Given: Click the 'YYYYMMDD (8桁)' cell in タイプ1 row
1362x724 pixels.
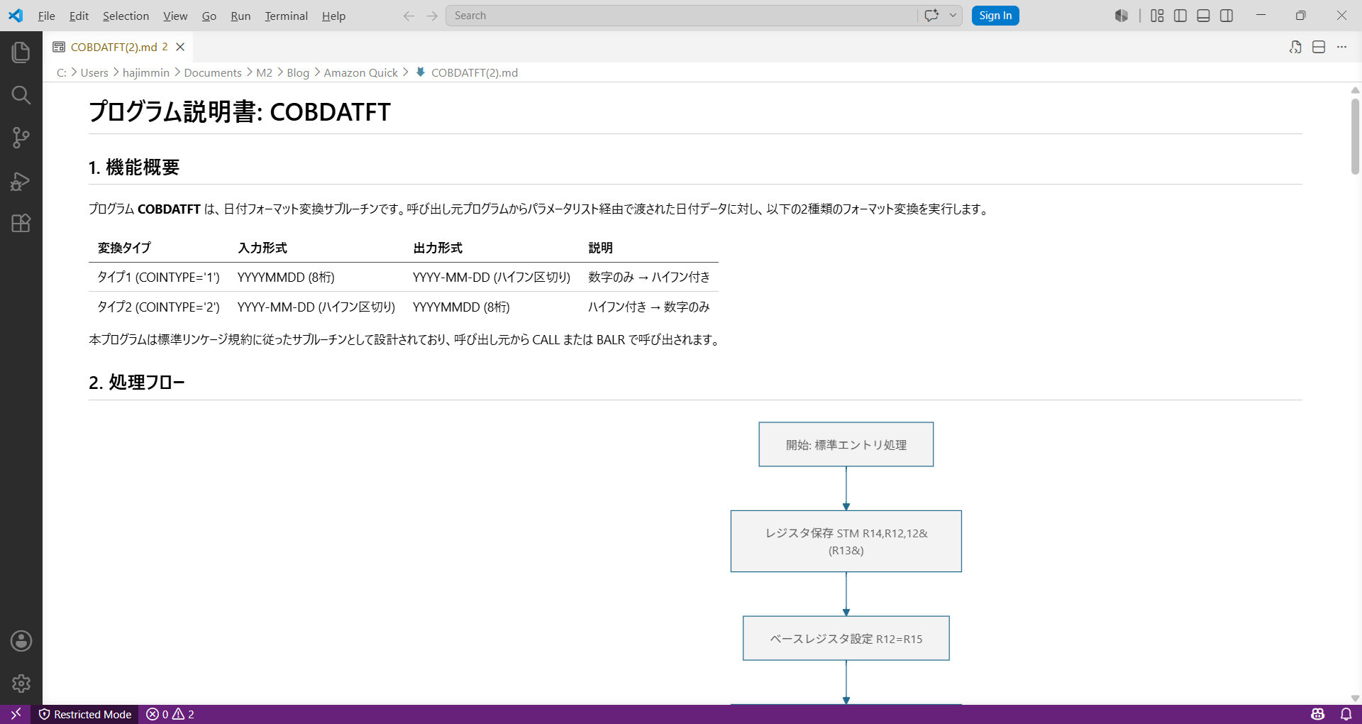Looking at the screenshot, I should pyautogui.click(x=286, y=278).
